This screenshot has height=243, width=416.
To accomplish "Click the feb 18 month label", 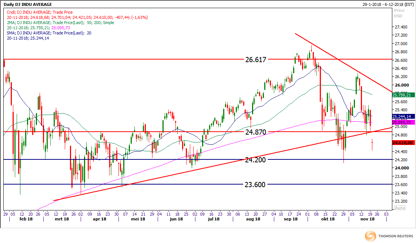I will [x=26, y=219].
